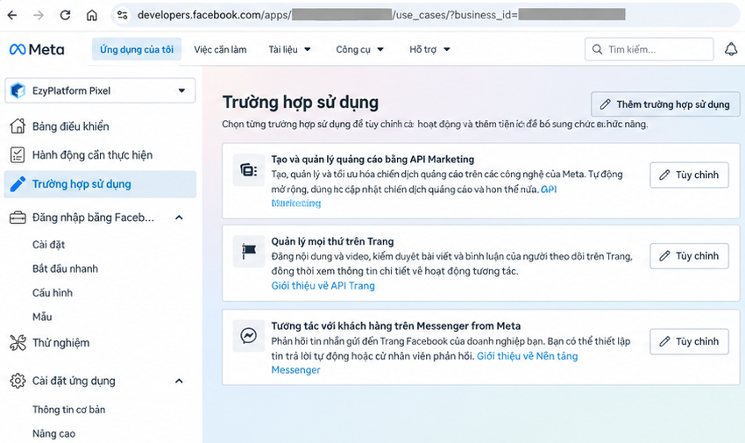Select the Ứng dụng của tôi tab
The width and height of the screenshot is (745, 443).
pyautogui.click(x=137, y=49)
